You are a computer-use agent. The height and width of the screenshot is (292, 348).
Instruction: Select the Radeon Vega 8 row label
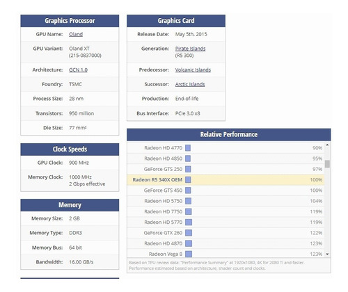click(166, 254)
